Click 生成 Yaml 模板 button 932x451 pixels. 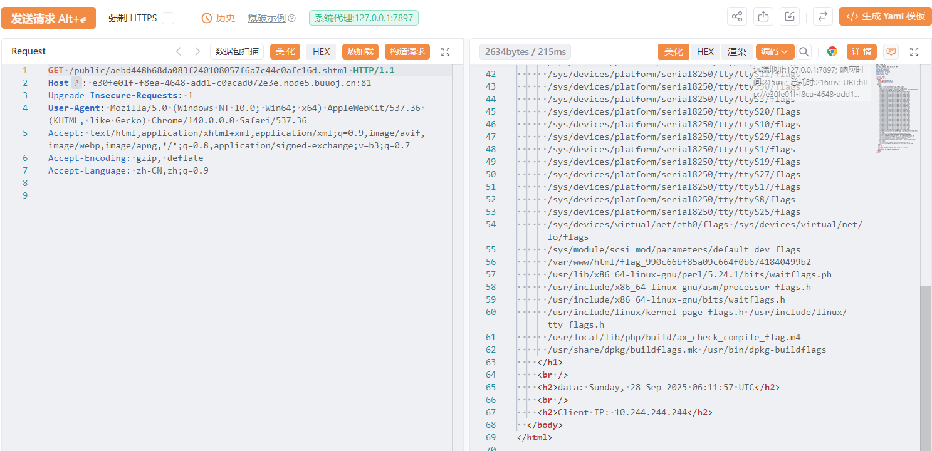[x=886, y=16]
